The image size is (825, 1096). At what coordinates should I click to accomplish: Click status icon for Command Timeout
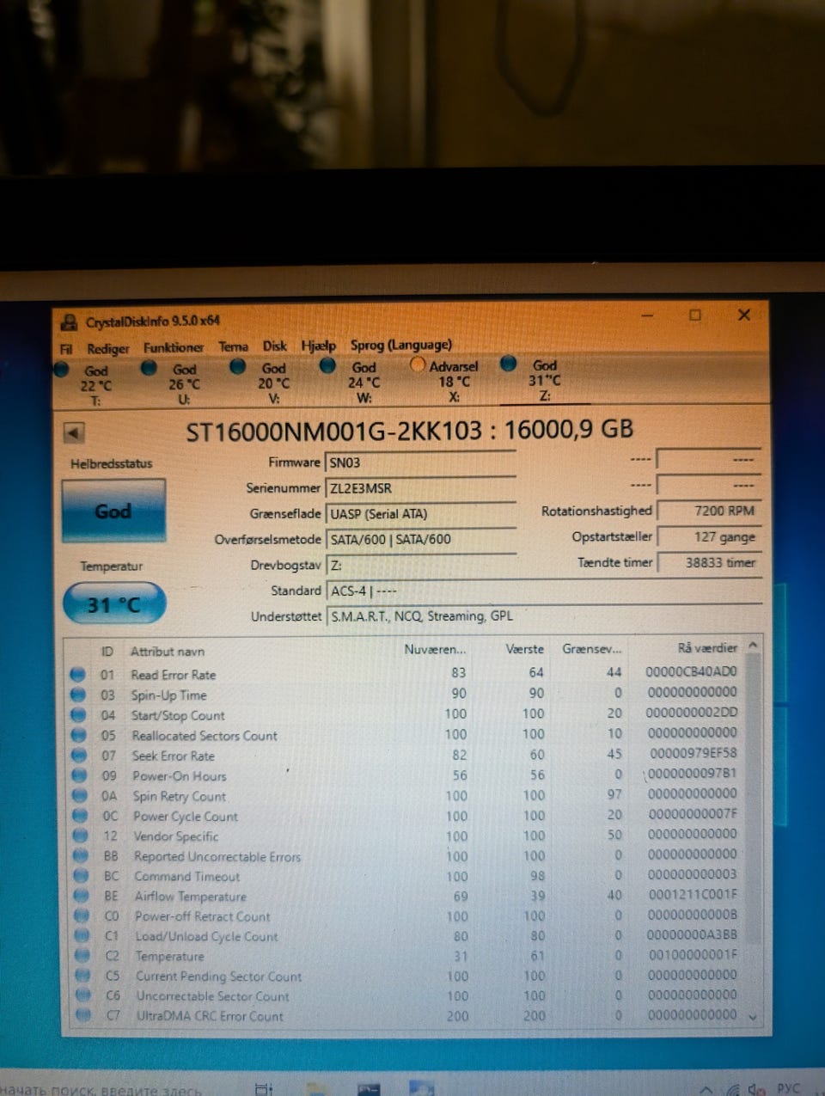click(x=82, y=876)
